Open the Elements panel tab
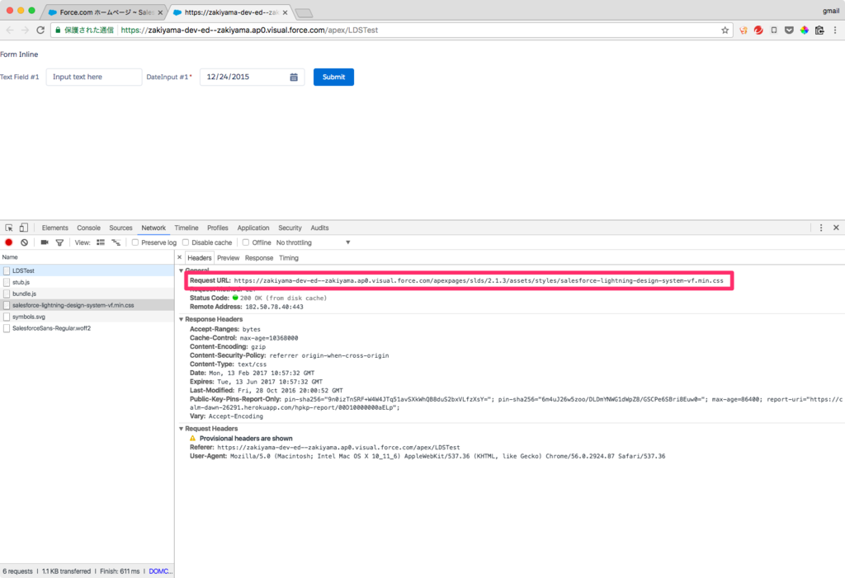Viewport: 845px width, 578px height. coord(55,228)
